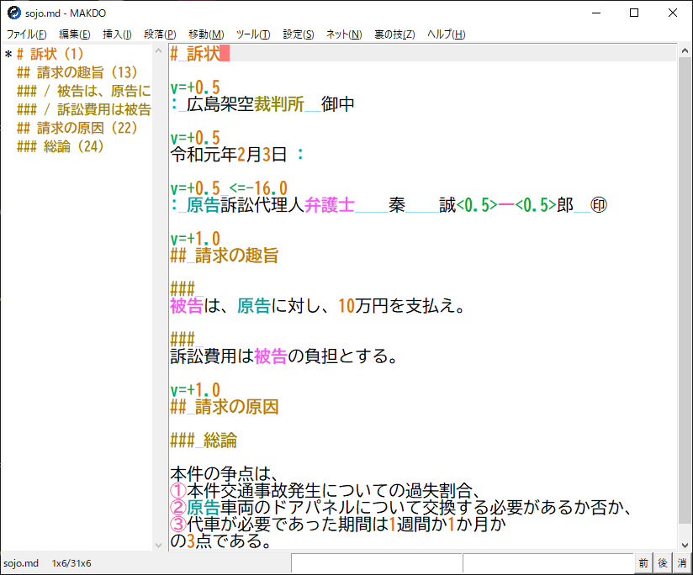Click the 消 button to clear the search
Image resolution: width=693 pixels, height=575 pixels.
pos(680,562)
